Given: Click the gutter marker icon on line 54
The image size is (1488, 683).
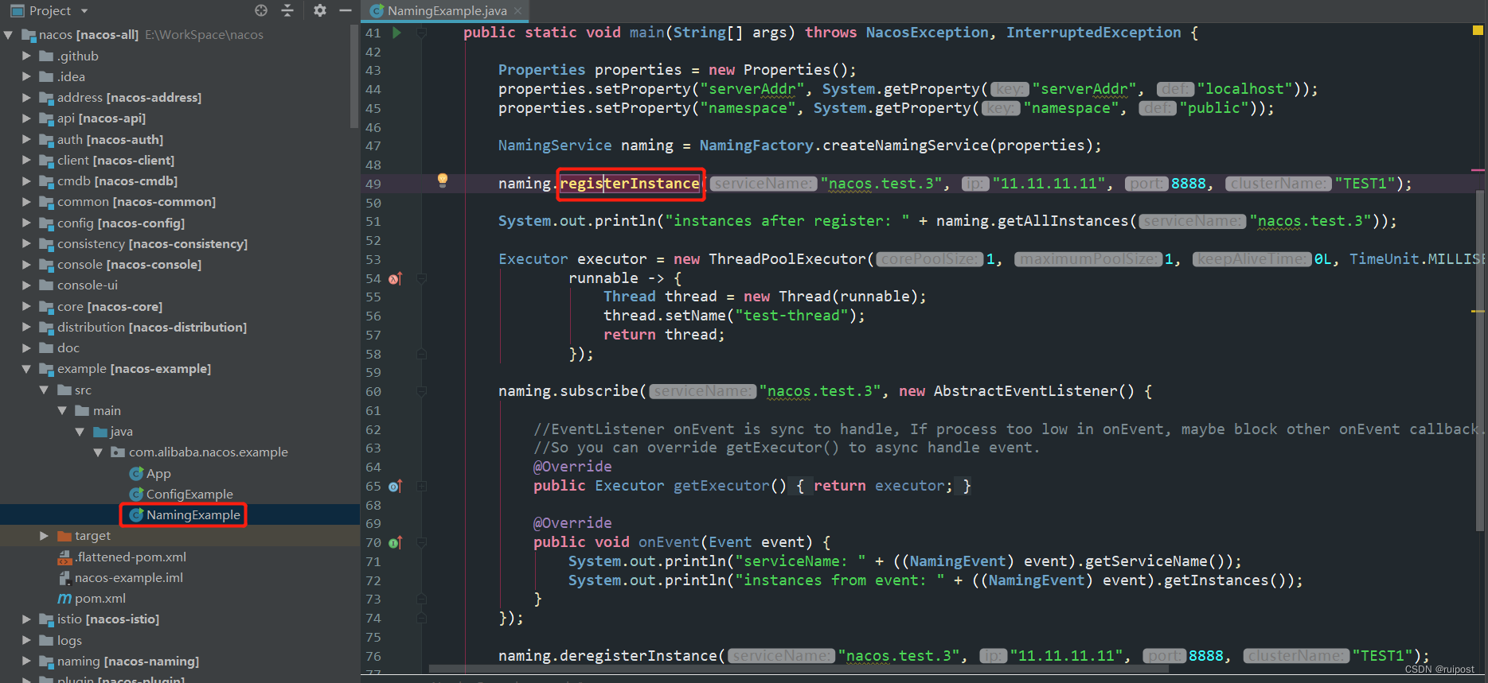Looking at the screenshot, I should (x=395, y=278).
